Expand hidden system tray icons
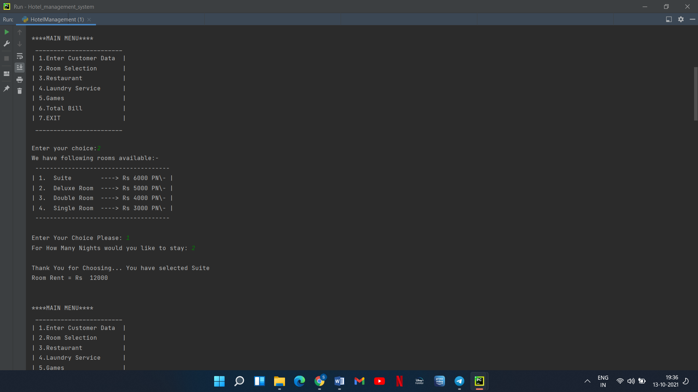This screenshot has height=392, width=698. 587,381
